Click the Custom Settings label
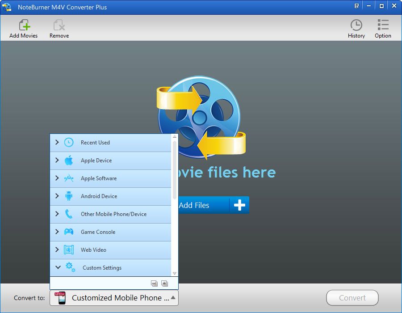402x313 pixels. (x=102, y=267)
